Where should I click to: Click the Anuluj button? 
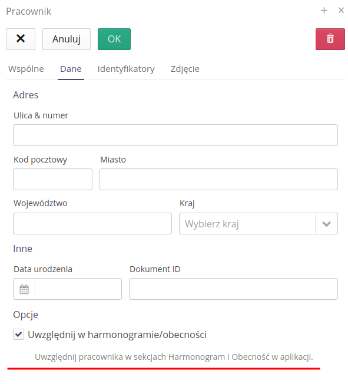67,39
